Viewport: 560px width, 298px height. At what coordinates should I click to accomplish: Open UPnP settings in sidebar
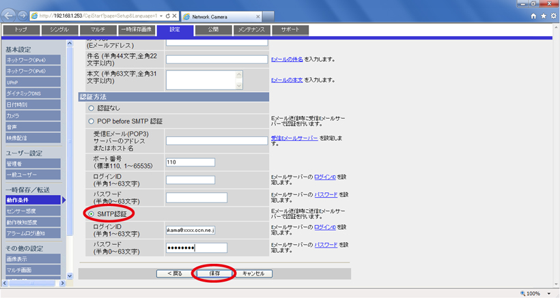point(33,83)
